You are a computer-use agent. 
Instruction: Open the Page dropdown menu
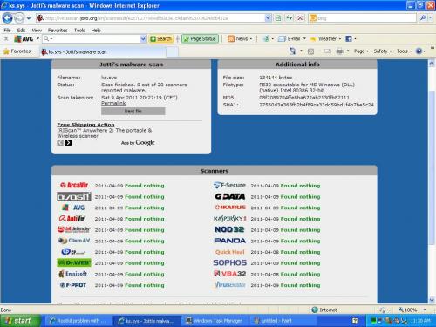[x=361, y=51]
